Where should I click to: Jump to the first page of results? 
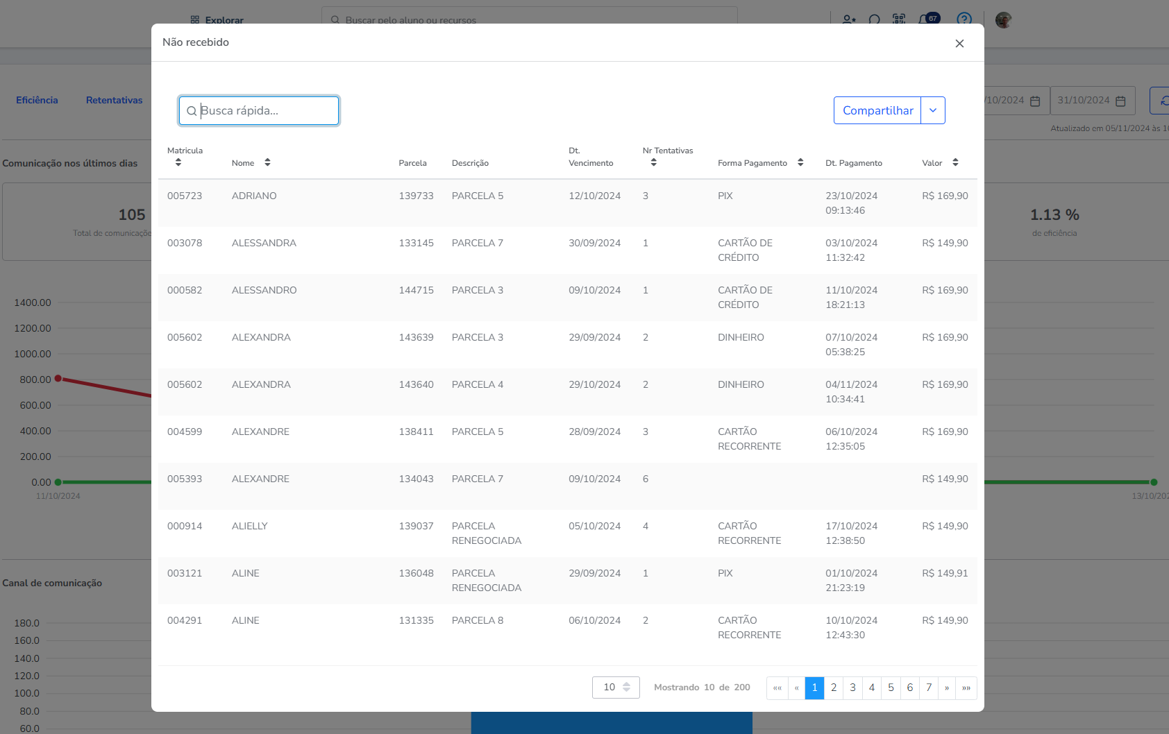tap(777, 688)
